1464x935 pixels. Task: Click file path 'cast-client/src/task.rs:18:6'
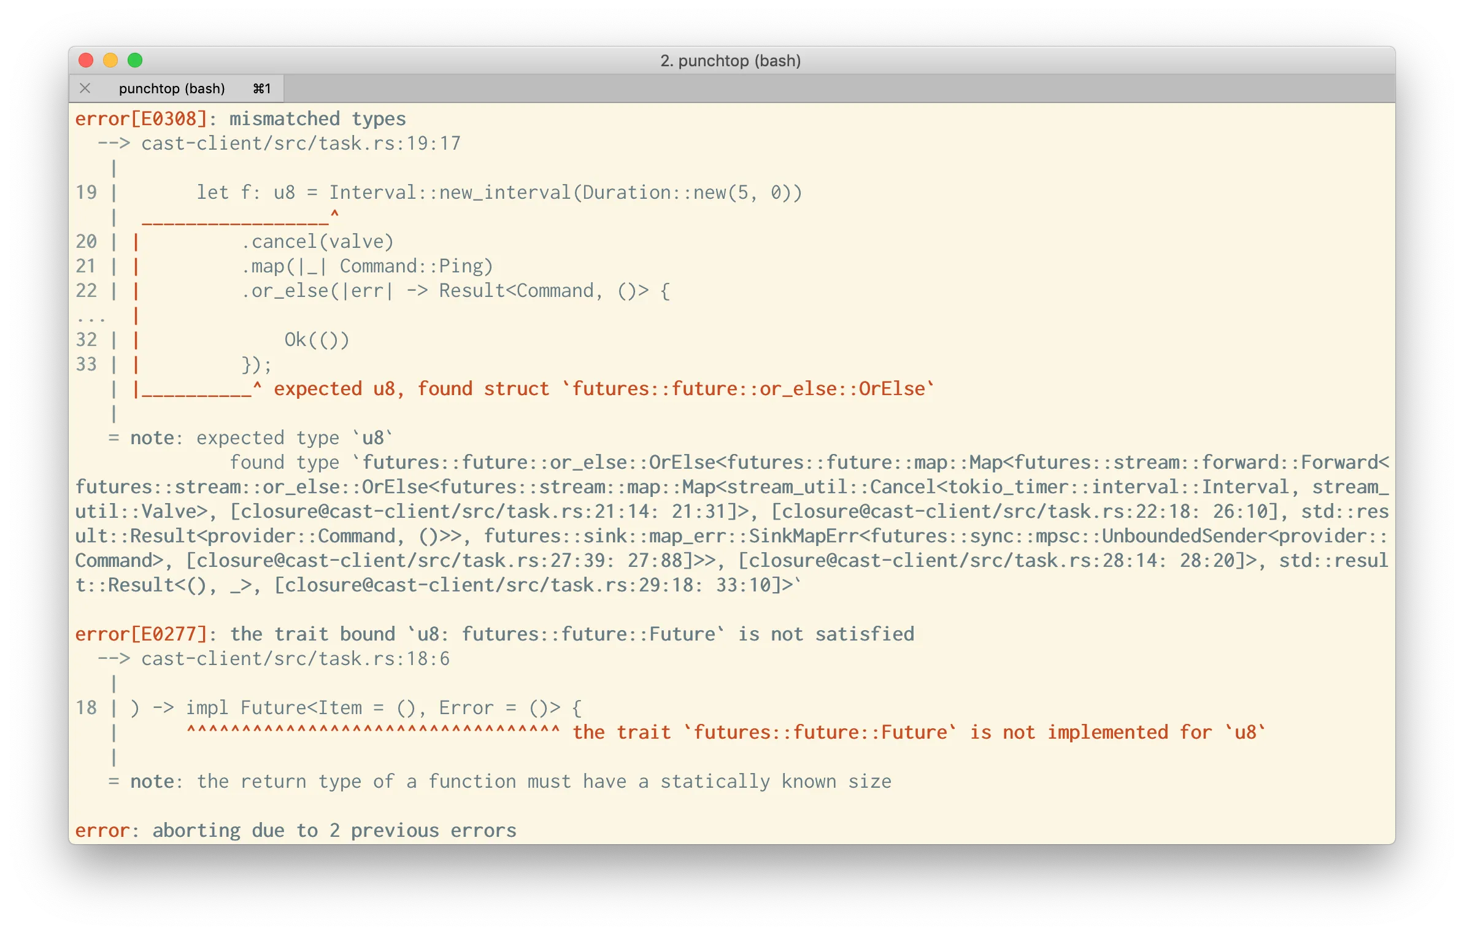[x=295, y=658]
